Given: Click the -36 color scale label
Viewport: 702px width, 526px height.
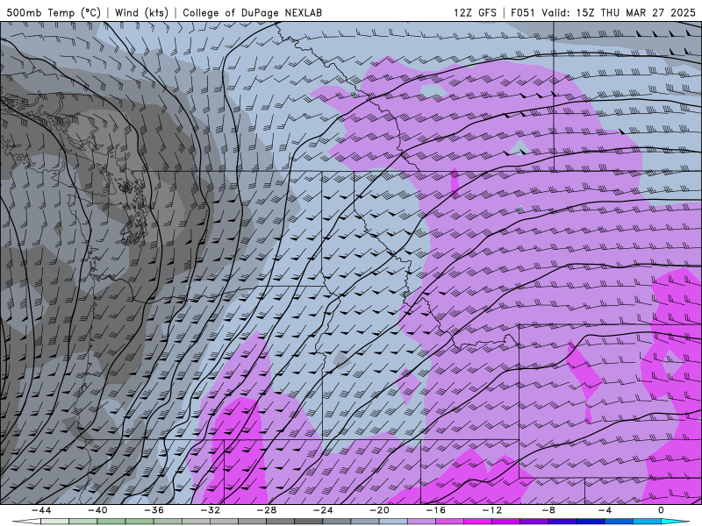Looking at the screenshot, I should pos(154,510).
